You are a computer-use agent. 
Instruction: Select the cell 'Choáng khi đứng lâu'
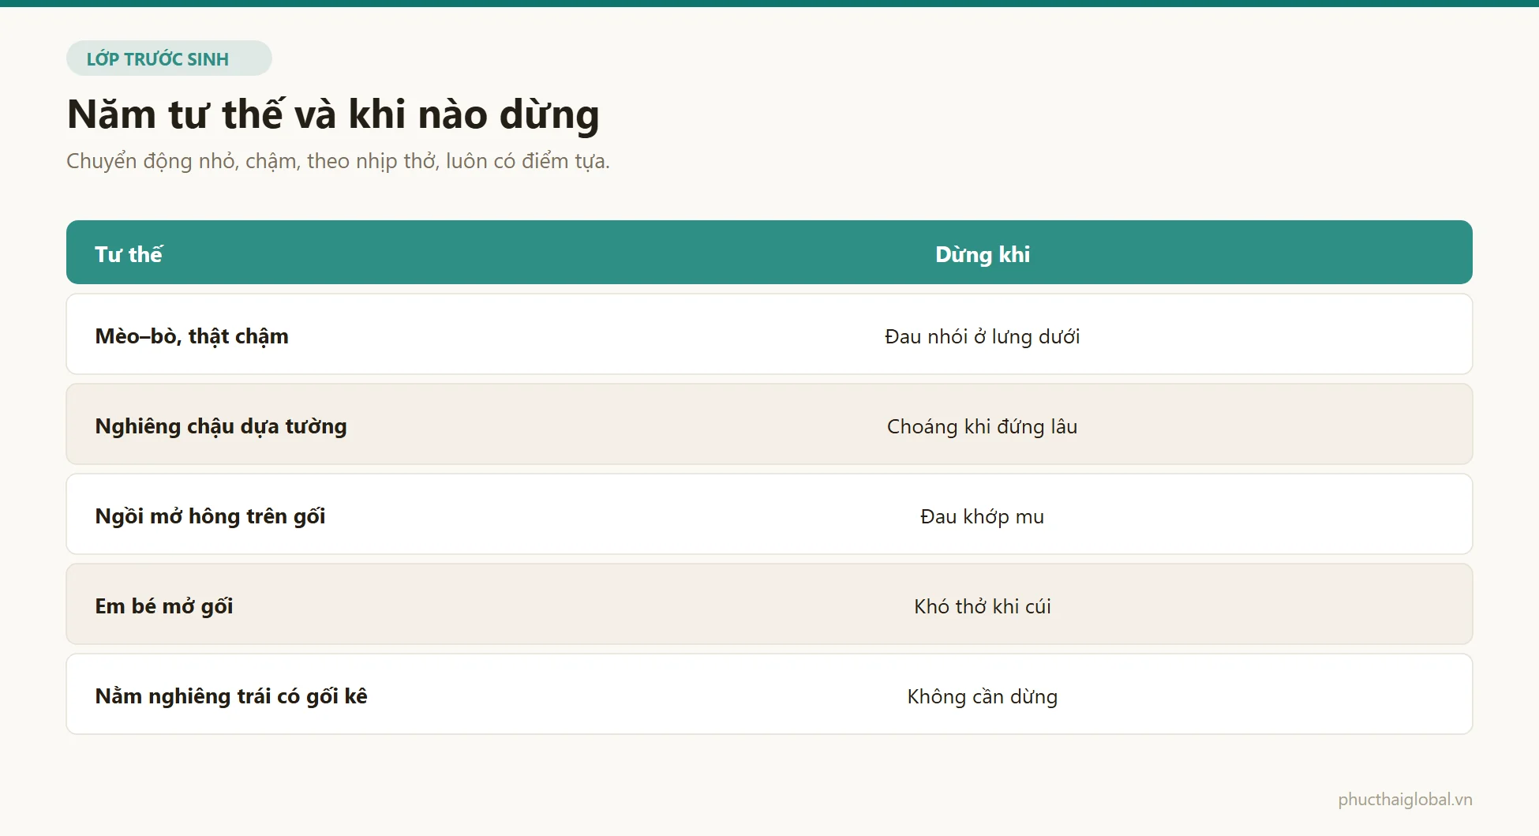983,426
